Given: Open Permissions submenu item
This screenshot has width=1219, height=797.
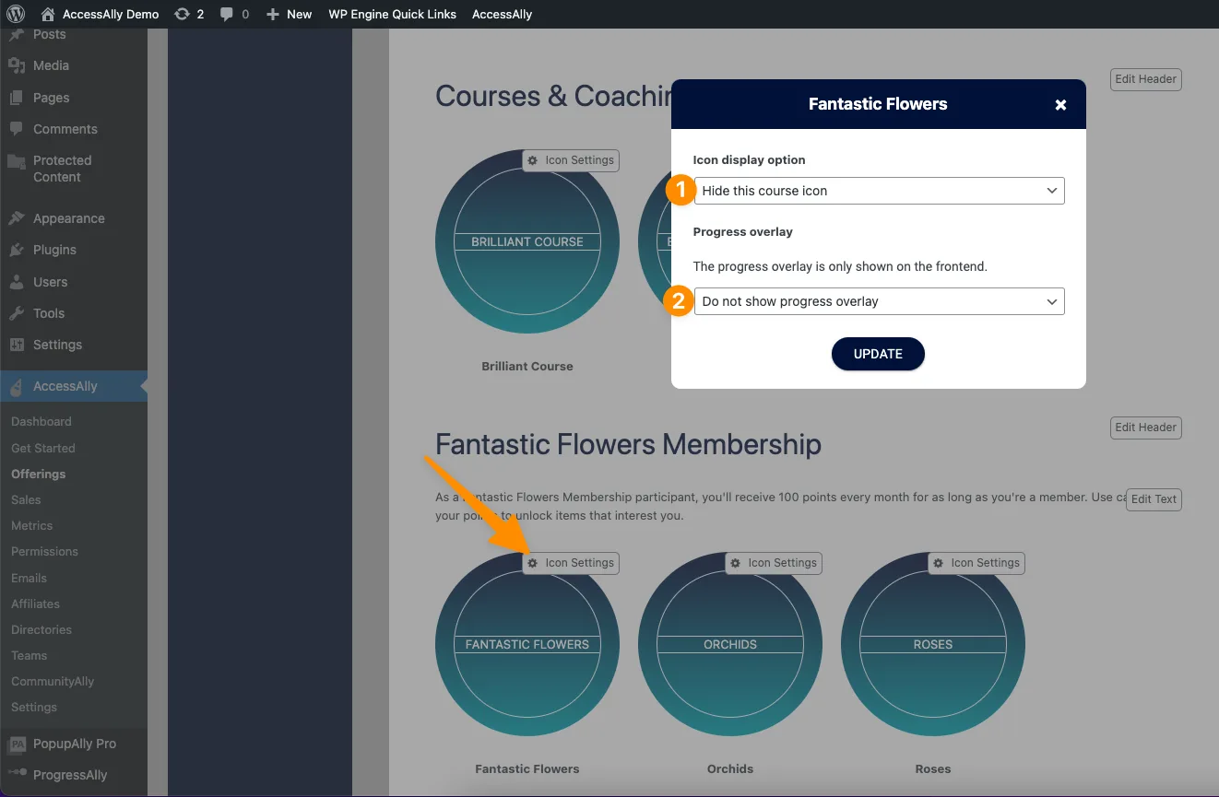Looking at the screenshot, I should 45,551.
